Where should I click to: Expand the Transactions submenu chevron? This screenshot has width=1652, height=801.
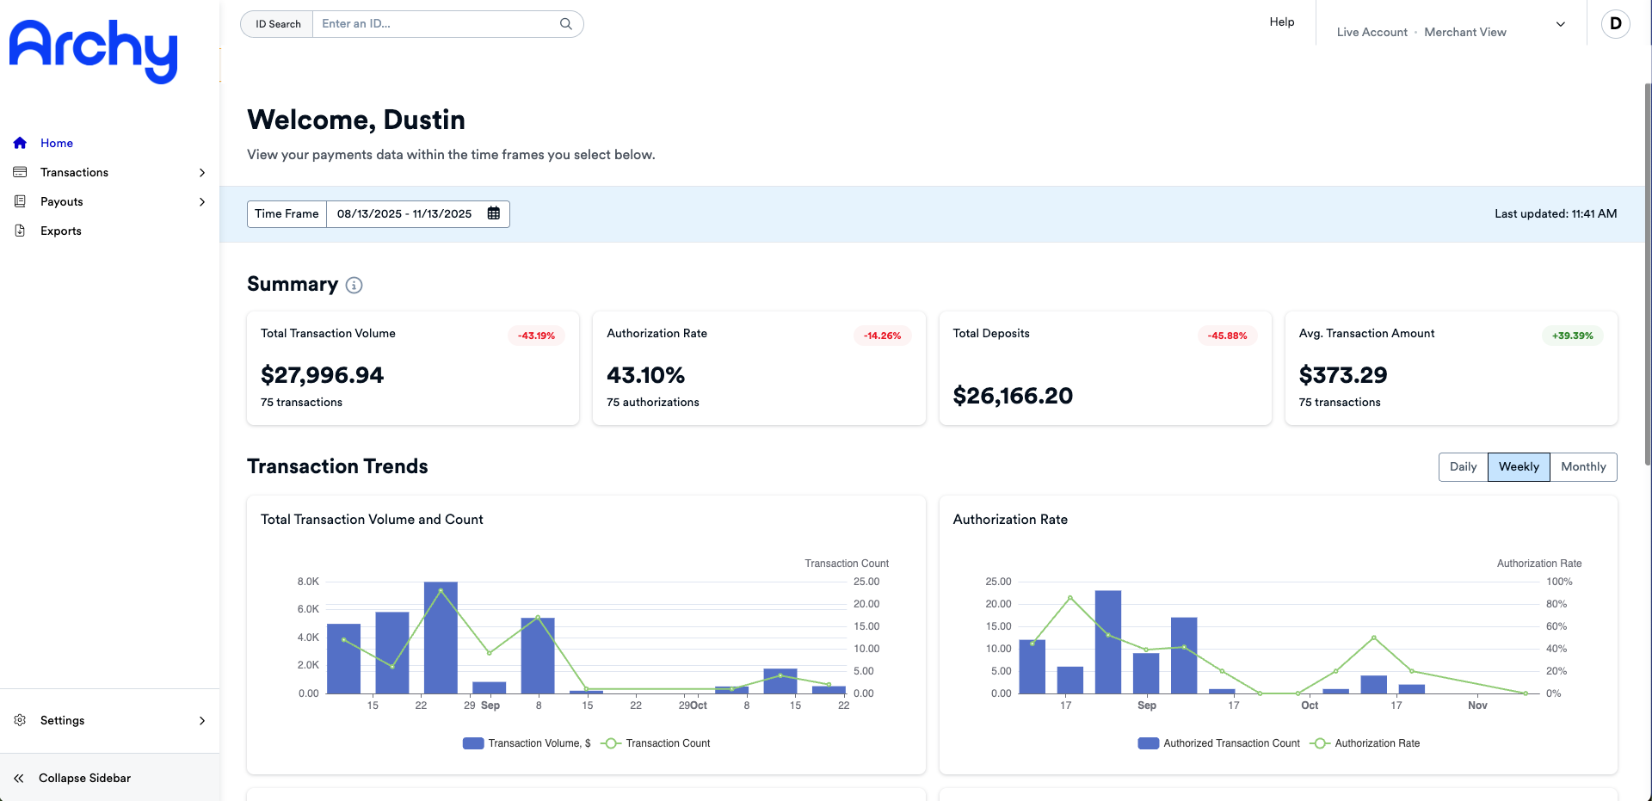pos(202,172)
